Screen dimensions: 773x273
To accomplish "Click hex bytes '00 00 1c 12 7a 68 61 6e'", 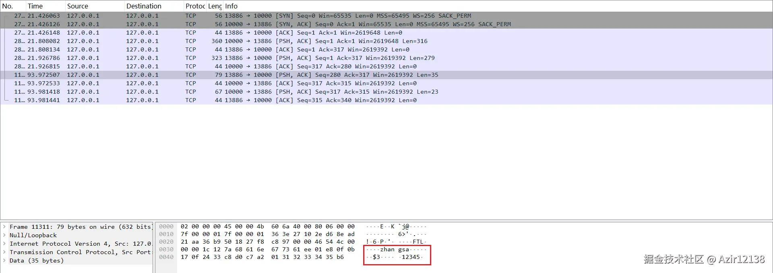I will (x=222, y=249).
